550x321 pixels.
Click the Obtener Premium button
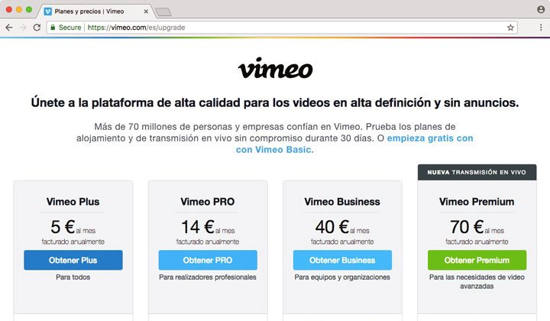click(477, 260)
